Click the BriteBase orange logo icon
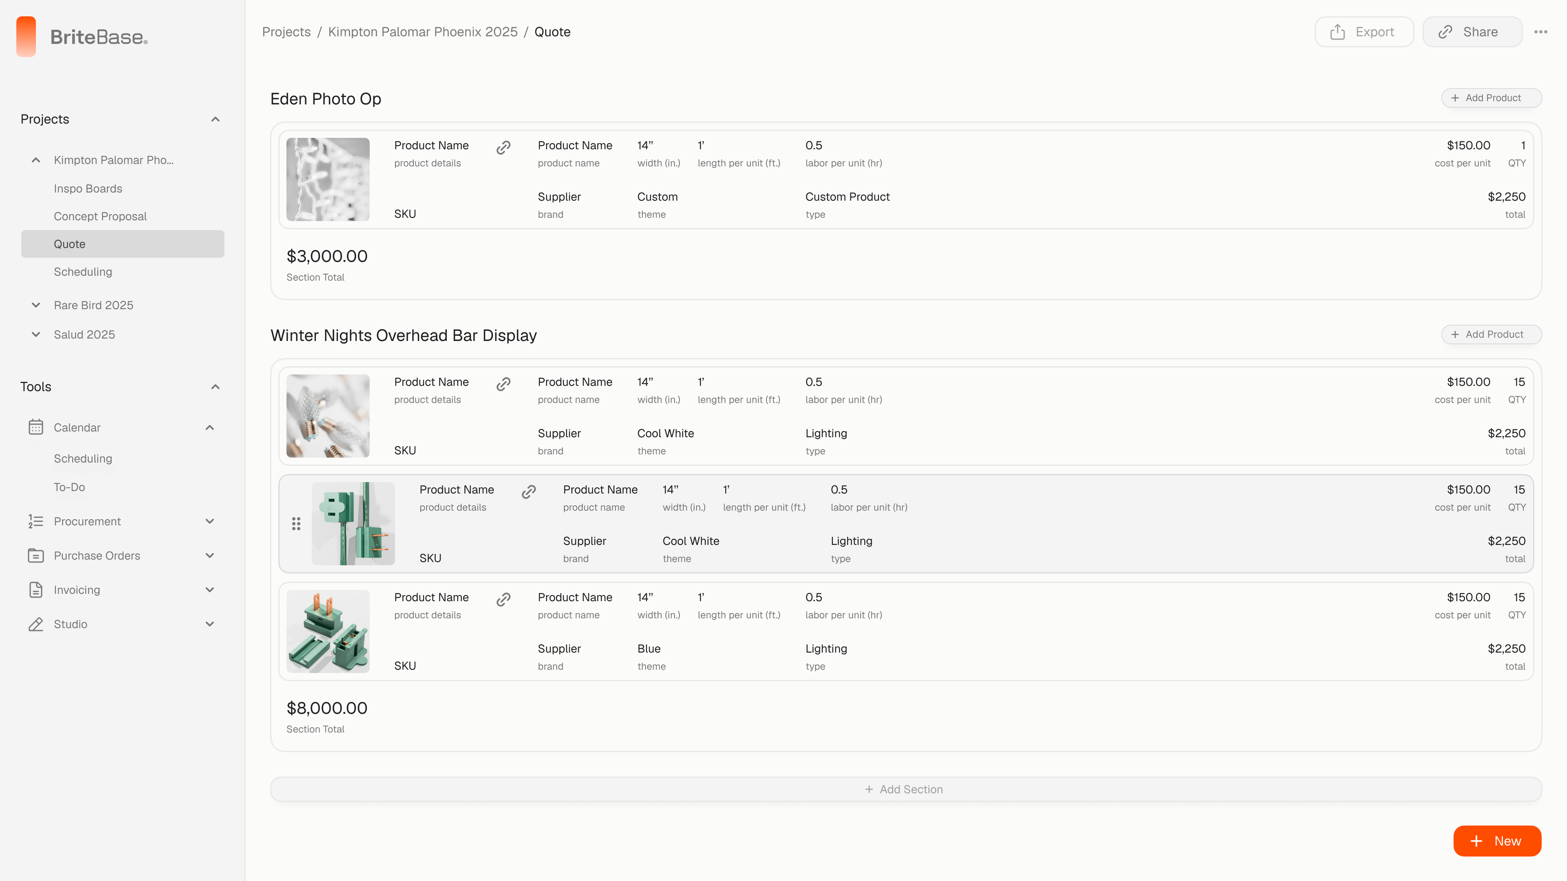Image resolution: width=1567 pixels, height=881 pixels. (x=26, y=36)
